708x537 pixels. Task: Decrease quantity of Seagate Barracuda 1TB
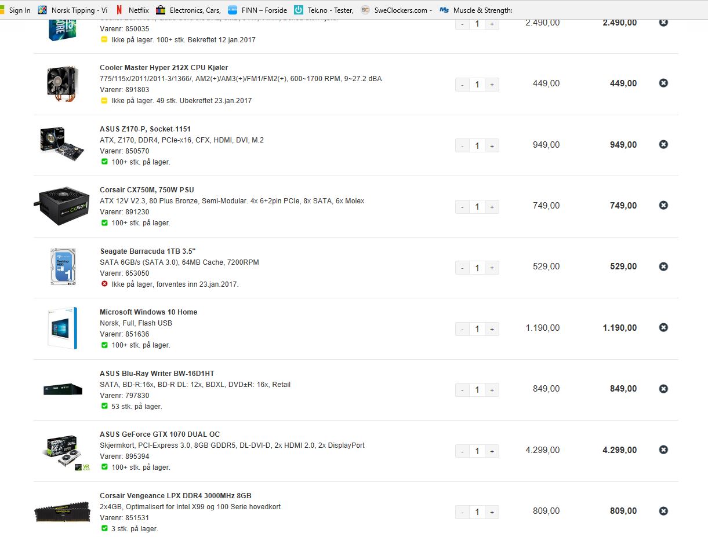pos(462,268)
